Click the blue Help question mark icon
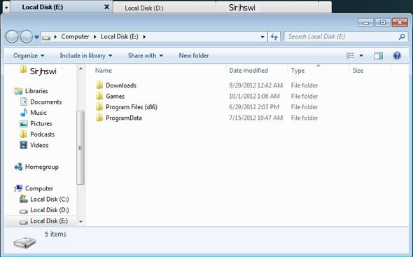The height and width of the screenshot is (257, 413). pos(397,55)
